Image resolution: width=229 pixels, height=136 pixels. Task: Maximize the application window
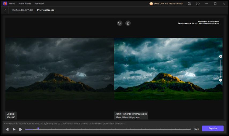(215, 3)
